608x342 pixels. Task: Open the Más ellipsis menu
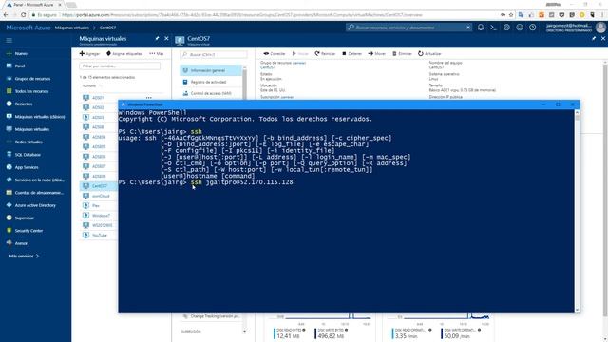coord(156,53)
